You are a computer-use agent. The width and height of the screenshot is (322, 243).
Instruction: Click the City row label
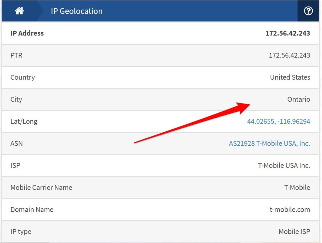coord(16,99)
